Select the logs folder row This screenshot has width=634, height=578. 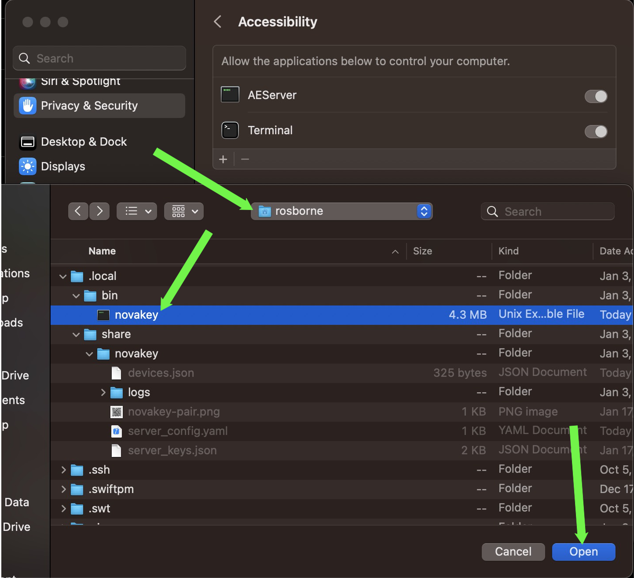click(342, 392)
